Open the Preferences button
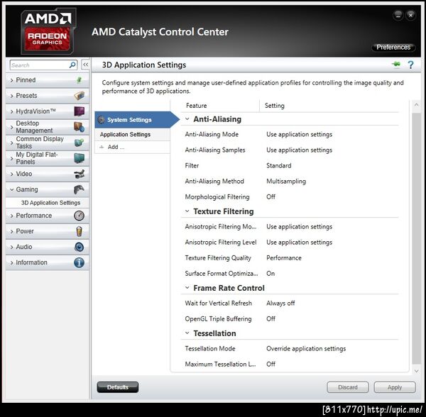This screenshot has height=417, width=426. [x=393, y=48]
